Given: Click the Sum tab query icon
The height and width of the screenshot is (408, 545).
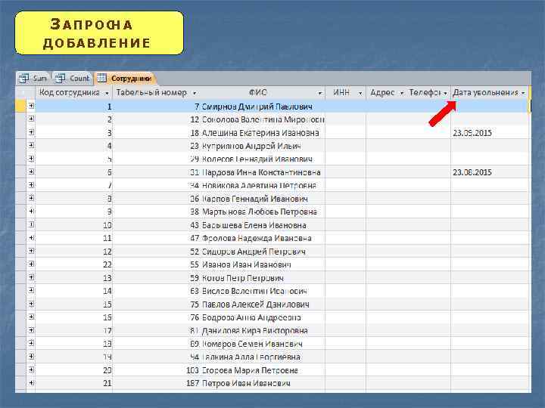Looking at the screenshot, I should pos(24,79).
